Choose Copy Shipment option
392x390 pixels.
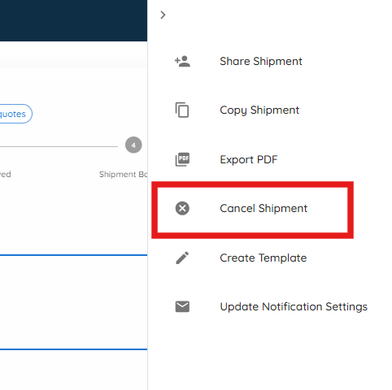[259, 110]
